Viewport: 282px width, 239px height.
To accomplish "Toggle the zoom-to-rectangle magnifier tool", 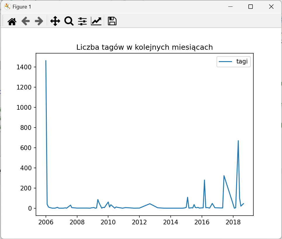I will 69,21.
